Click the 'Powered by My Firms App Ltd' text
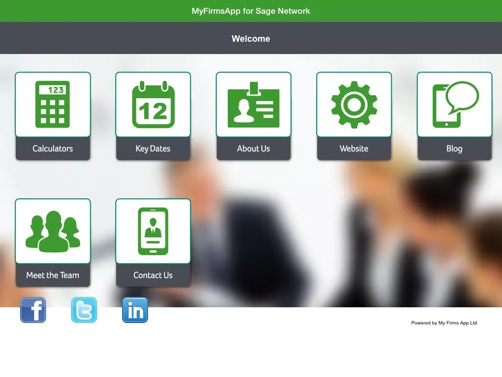 tap(444, 323)
